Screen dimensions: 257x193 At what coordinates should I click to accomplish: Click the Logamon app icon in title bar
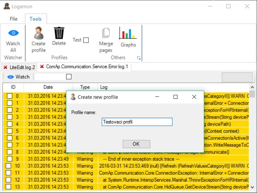coord(7,6)
